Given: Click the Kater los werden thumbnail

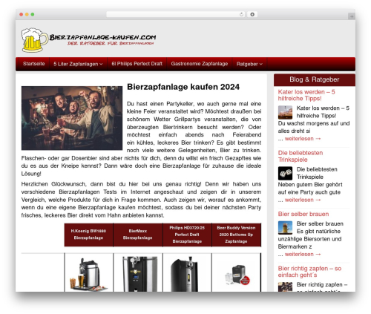Looking at the screenshot, I should (x=285, y=113).
